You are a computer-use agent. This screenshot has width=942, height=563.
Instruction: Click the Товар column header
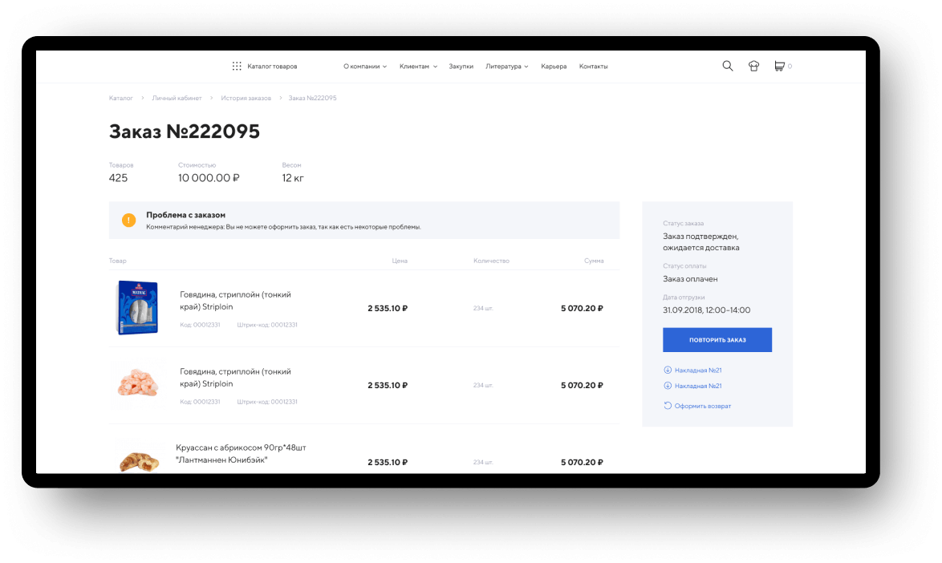tap(118, 261)
